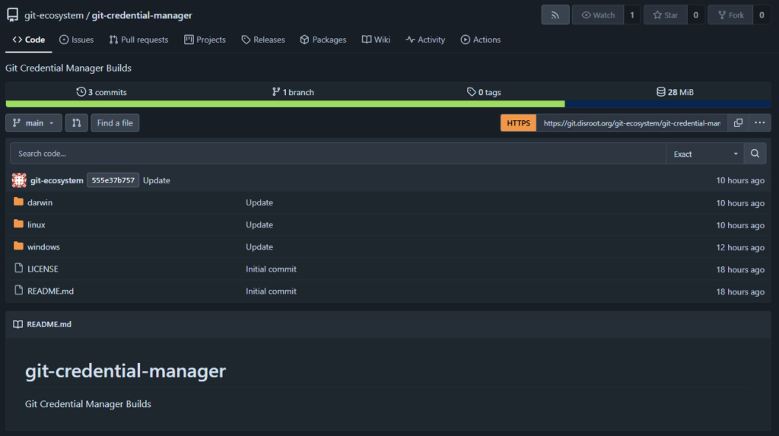Click the 10 hours ago latest commit time
The width and height of the screenshot is (779, 436).
point(740,180)
